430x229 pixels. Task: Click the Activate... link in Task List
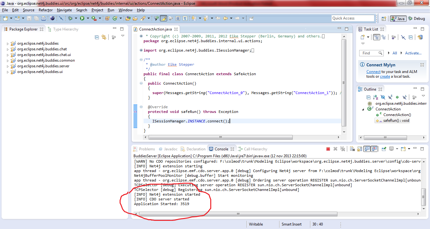pos(413,53)
